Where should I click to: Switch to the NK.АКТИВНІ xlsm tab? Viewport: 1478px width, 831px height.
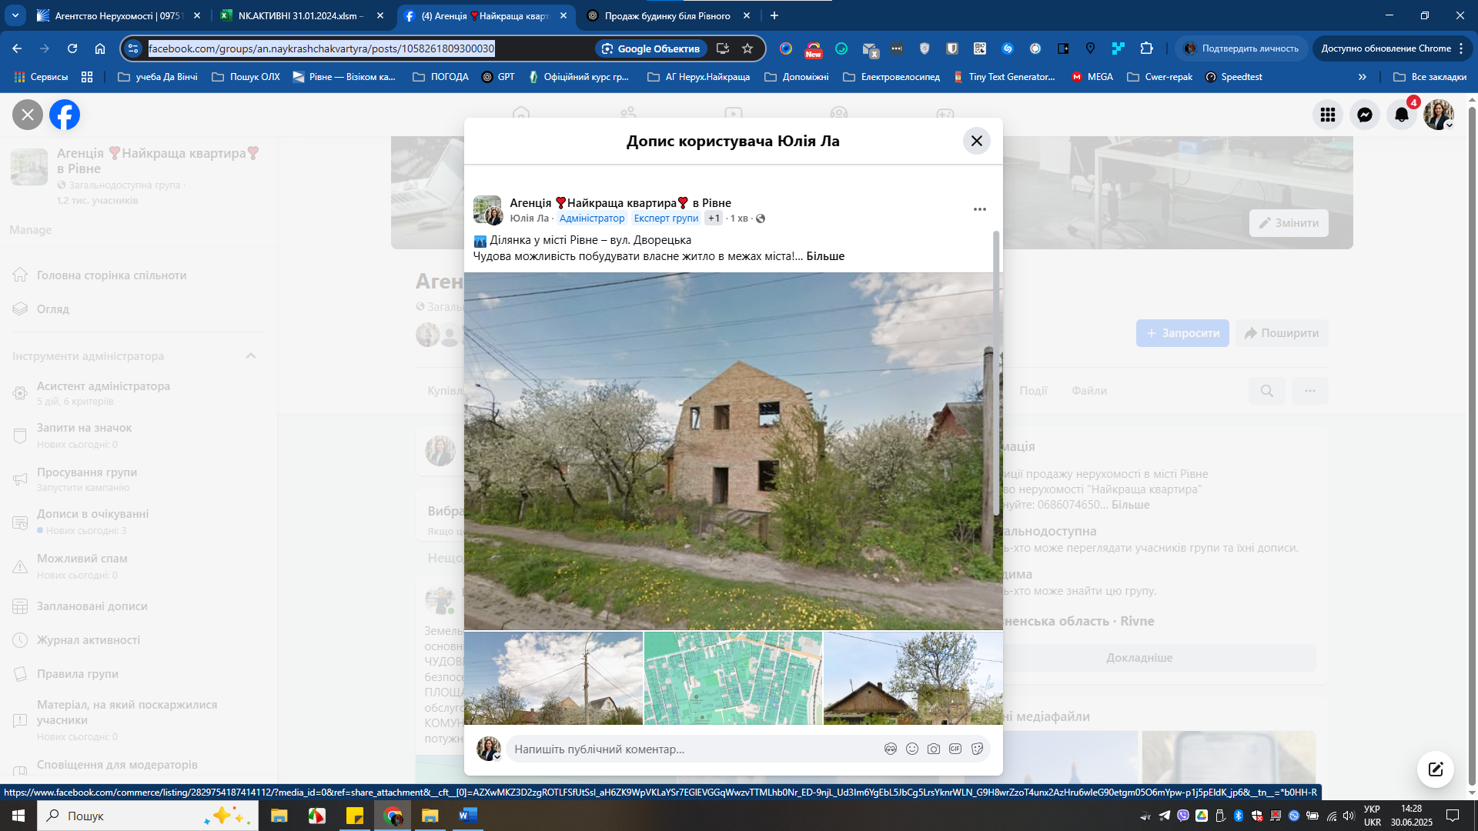click(x=300, y=15)
